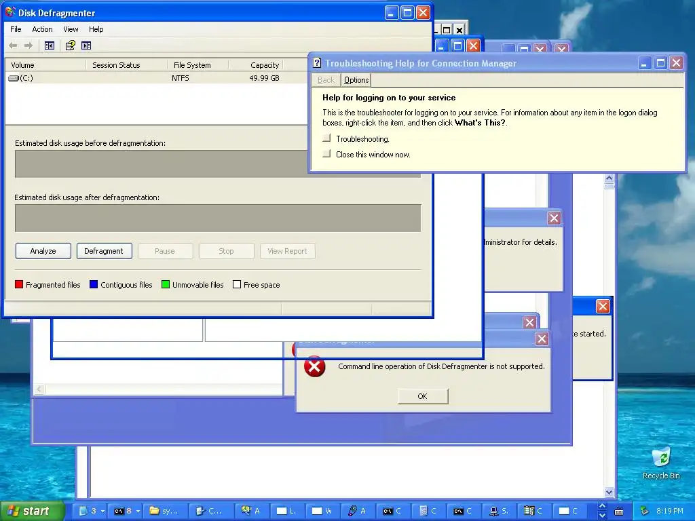
Task: Open the View menu
Action: pyautogui.click(x=71, y=29)
